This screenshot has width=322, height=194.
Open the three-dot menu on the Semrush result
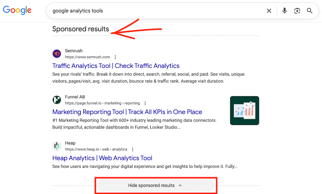(115, 57)
